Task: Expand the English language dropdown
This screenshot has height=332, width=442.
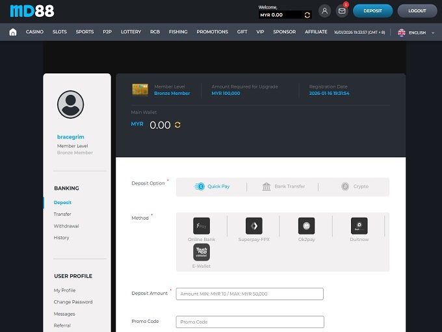Action: point(416,32)
